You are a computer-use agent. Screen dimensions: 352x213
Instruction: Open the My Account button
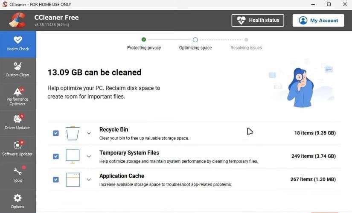pyautogui.click(x=318, y=20)
